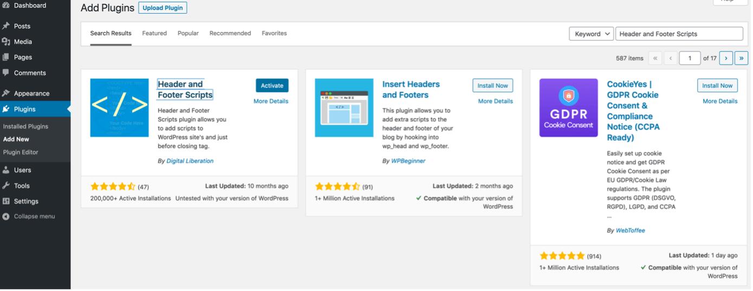Open Installed Plugins submenu item

[x=25, y=126]
